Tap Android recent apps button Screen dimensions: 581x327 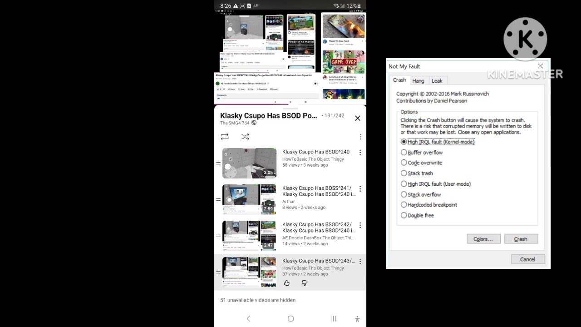tap(333, 319)
